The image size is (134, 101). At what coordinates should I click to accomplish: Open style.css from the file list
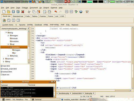click(x=5, y=75)
